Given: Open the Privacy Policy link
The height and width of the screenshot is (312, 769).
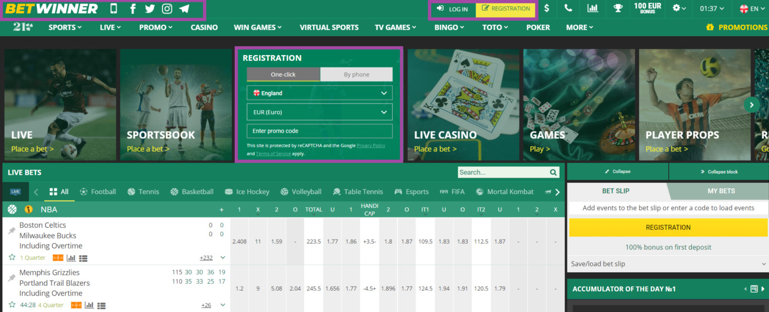Looking at the screenshot, I should pos(371,146).
